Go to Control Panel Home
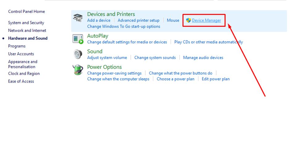This screenshot has height=163, width=290. point(27,12)
